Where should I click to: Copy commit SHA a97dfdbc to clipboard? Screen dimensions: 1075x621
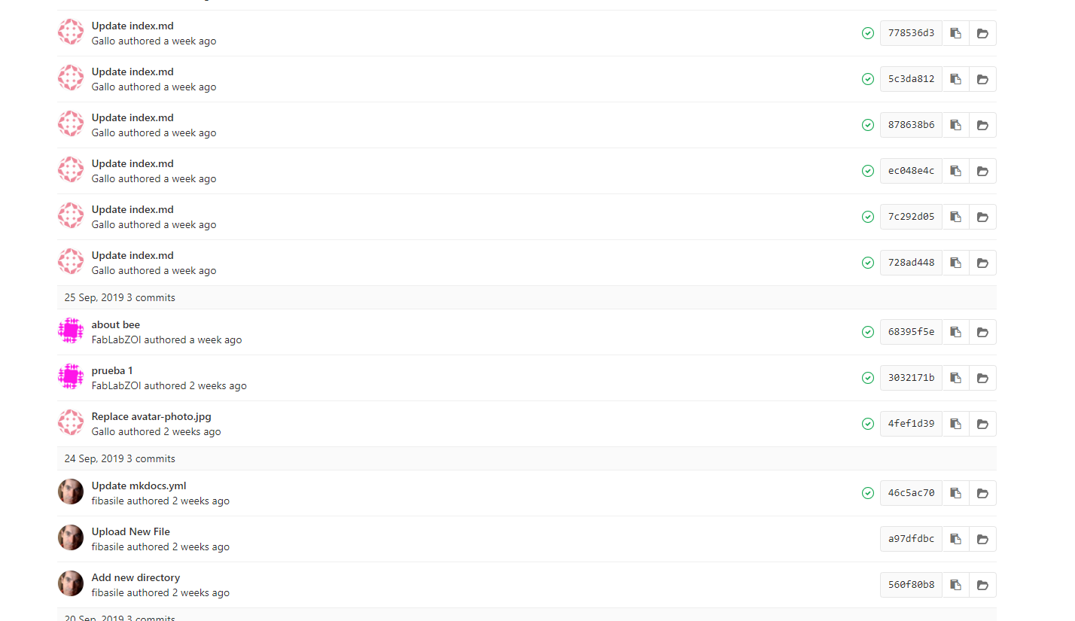[955, 539]
